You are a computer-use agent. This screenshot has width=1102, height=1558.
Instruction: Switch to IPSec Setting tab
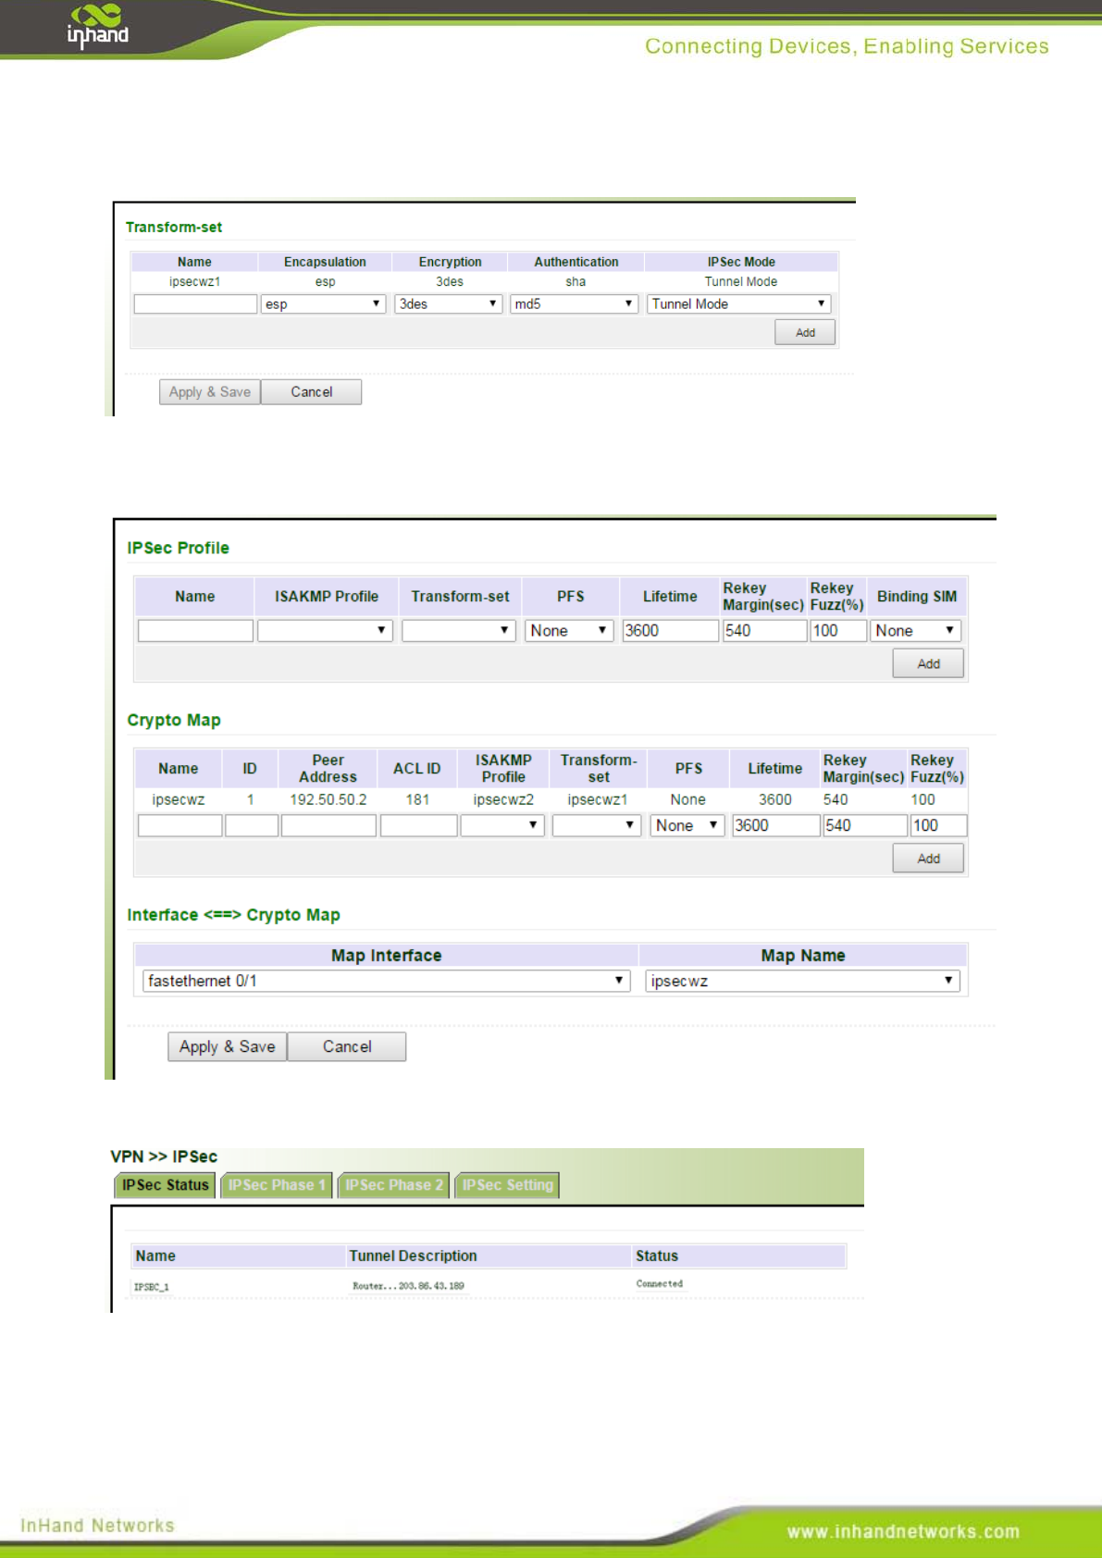507,1185
